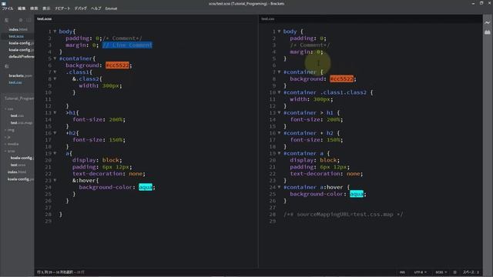Open working set gear settings icon
This screenshot has width=493, height=277.
pyautogui.click(x=21, y=20)
